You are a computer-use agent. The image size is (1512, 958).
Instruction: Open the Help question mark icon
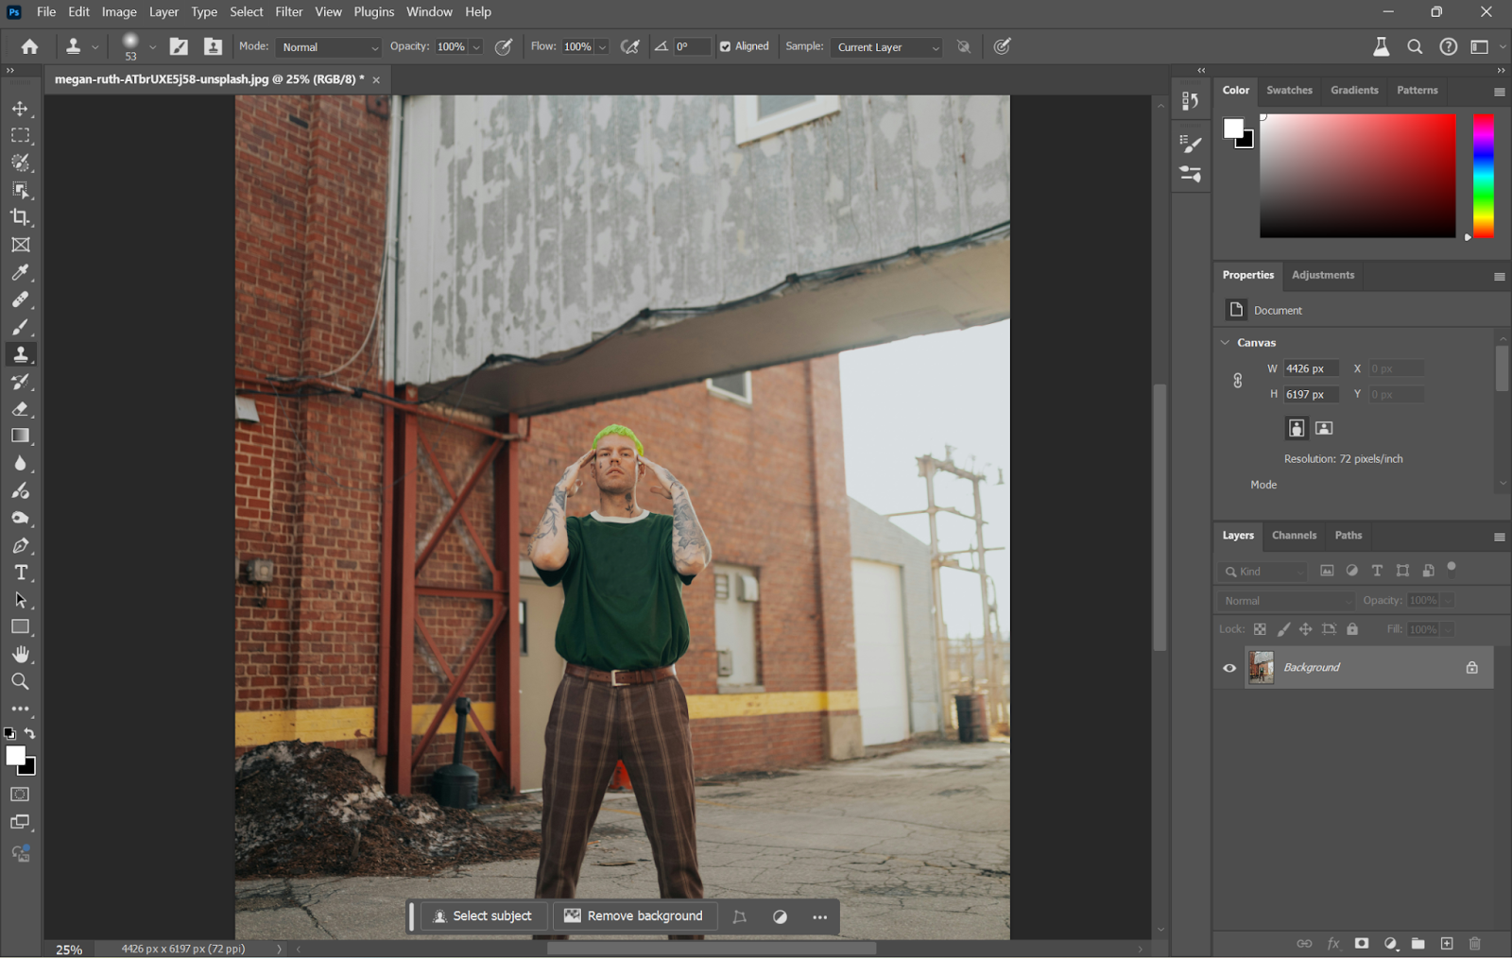pyautogui.click(x=1448, y=46)
